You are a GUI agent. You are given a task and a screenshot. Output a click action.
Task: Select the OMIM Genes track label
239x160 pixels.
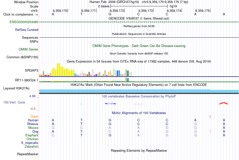[x=28, y=49]
